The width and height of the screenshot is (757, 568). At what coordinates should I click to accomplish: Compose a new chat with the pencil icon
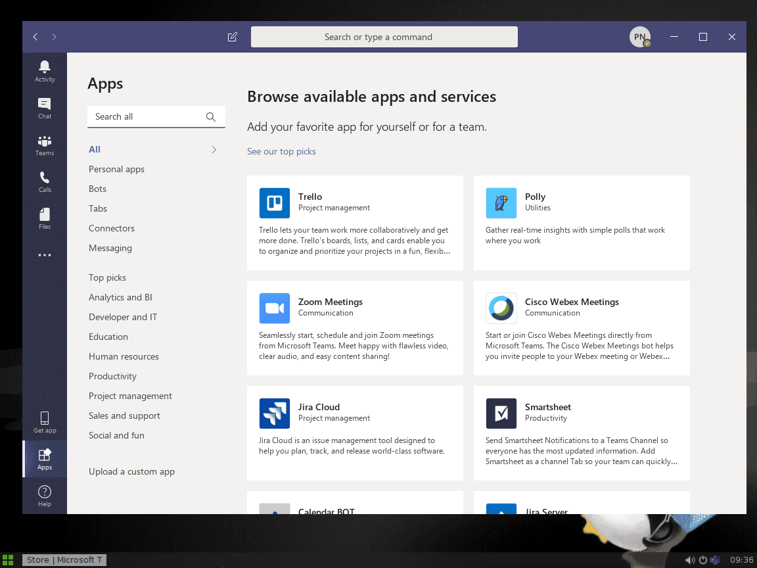click(x=232, y=37)
